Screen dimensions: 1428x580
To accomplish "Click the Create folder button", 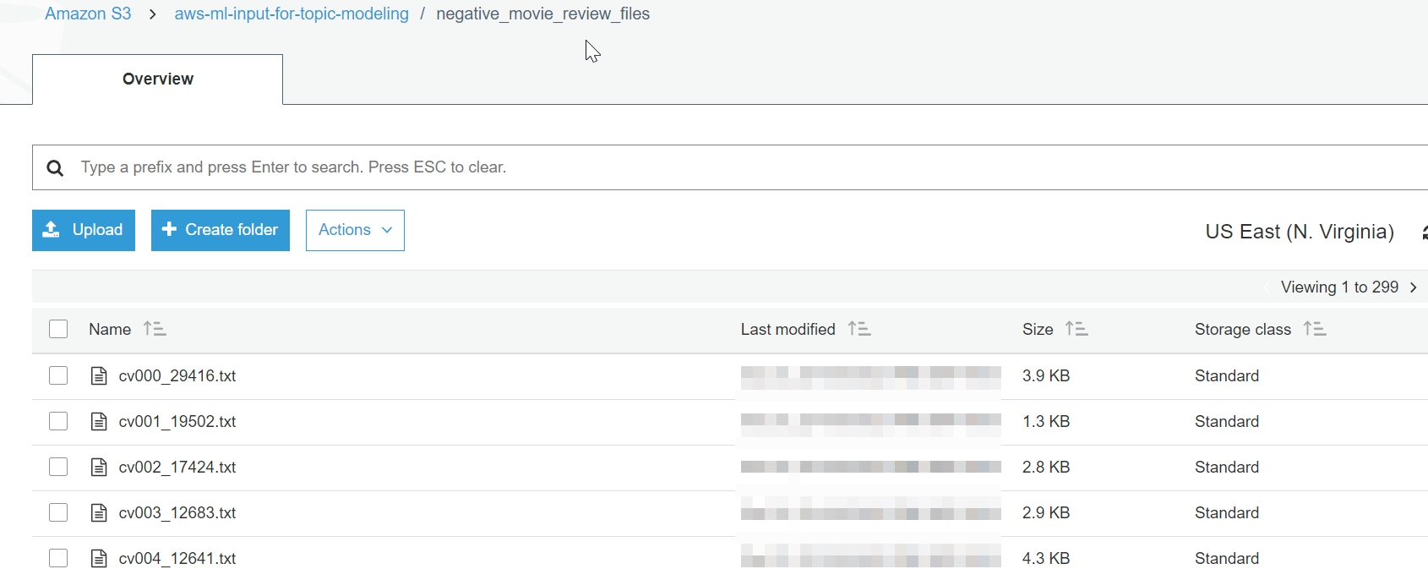I will point(221,230).
